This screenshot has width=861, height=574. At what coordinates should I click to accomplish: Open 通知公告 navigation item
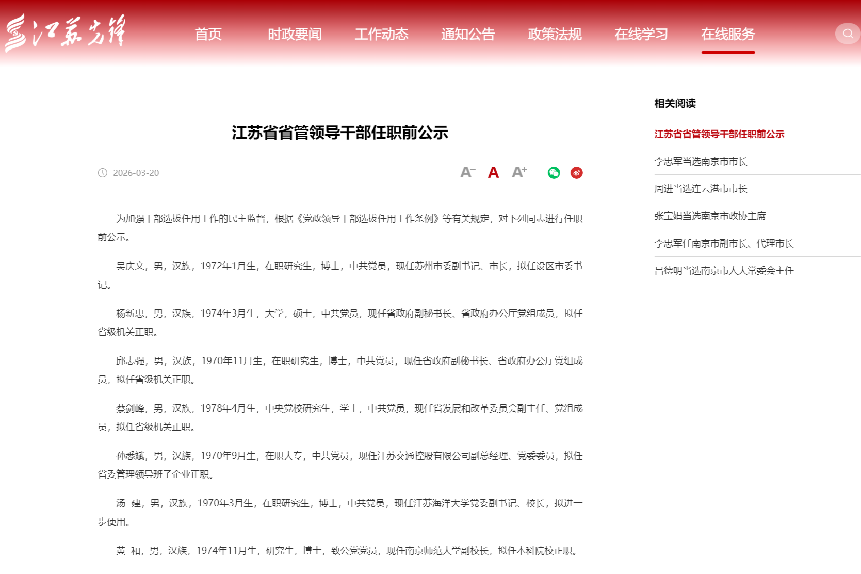coord(468,35)
